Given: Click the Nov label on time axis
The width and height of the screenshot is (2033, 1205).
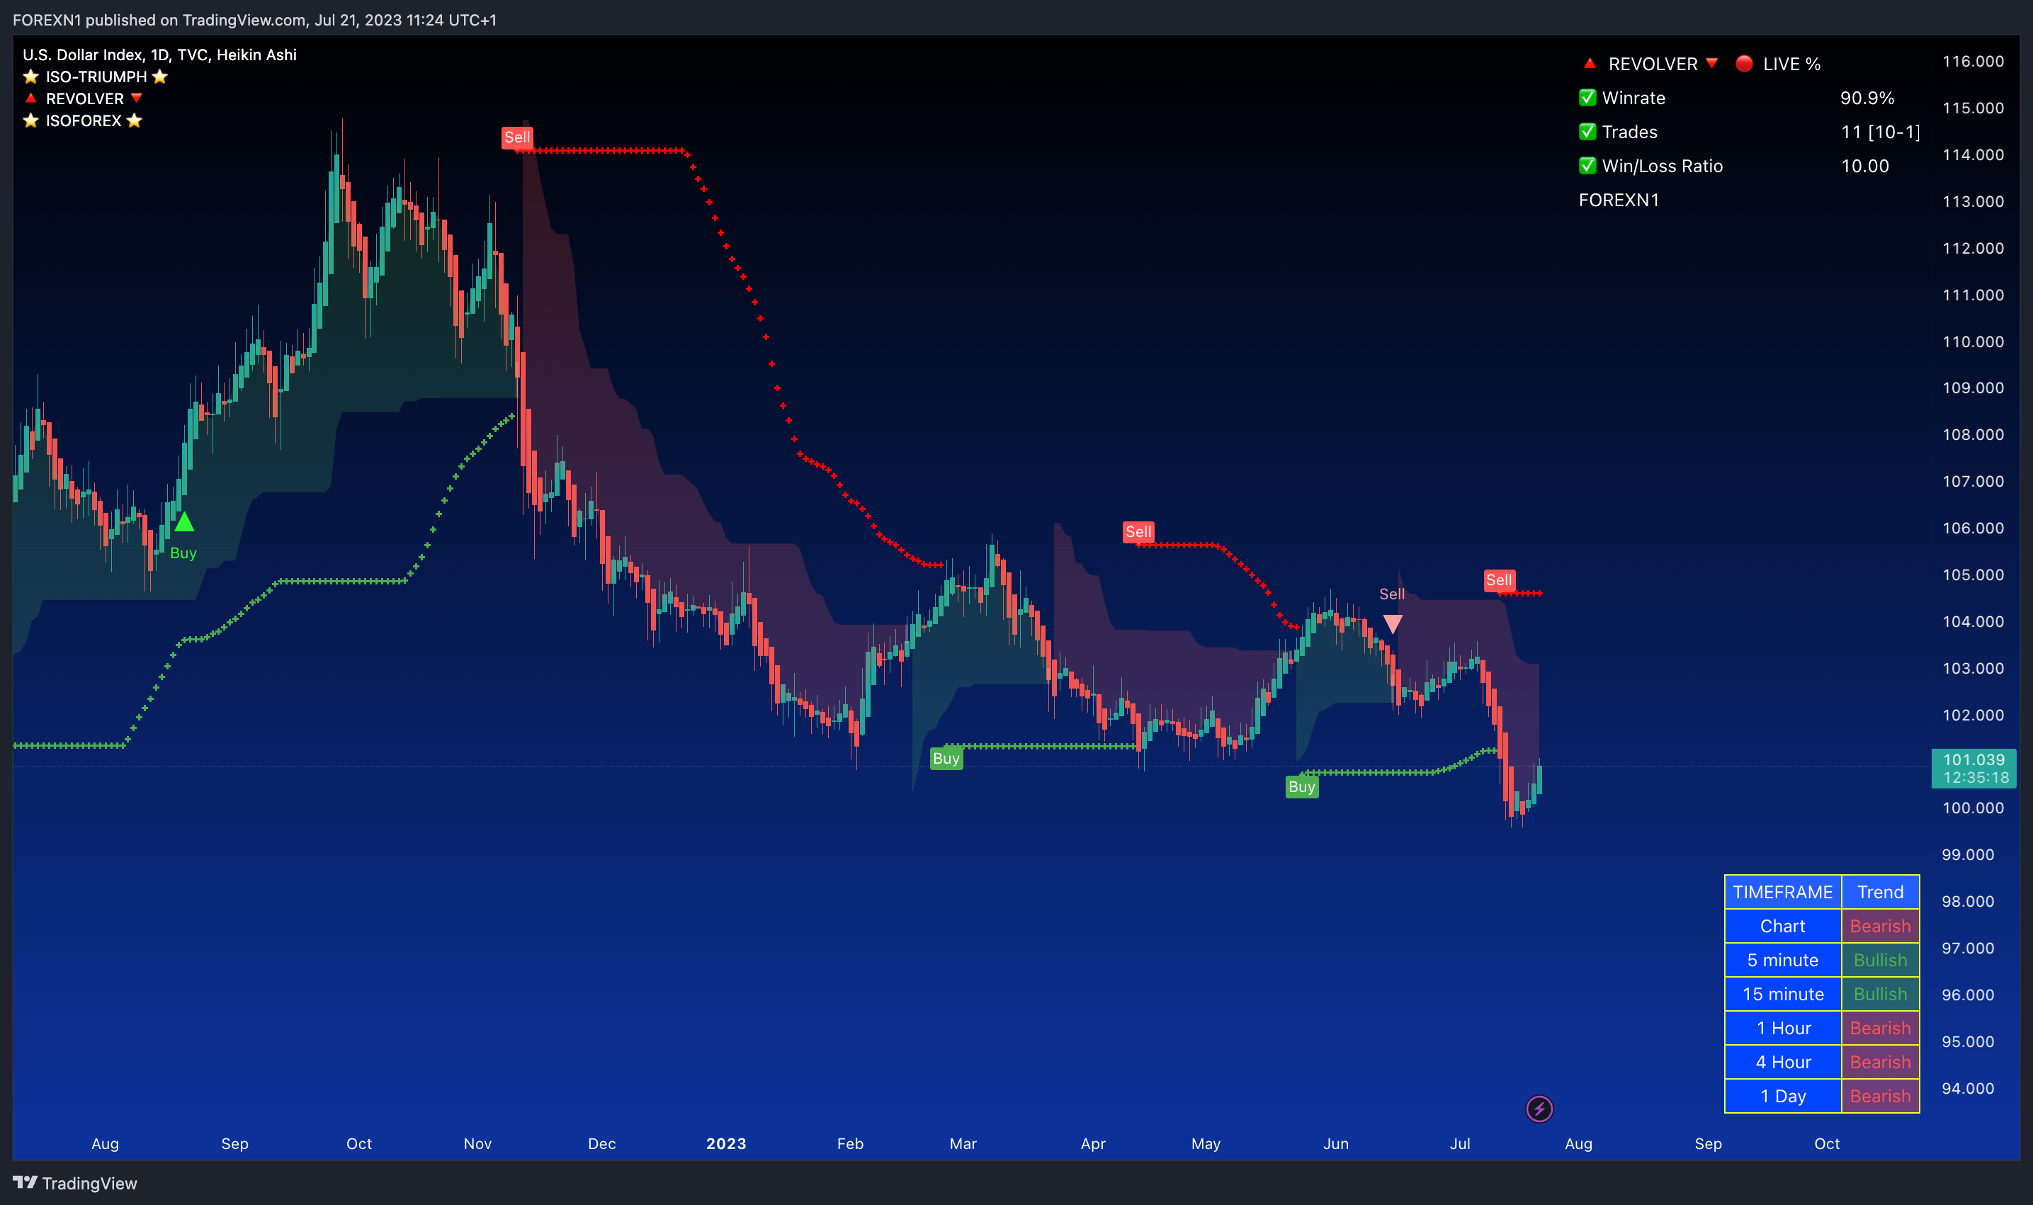Looking at the screenshot, I should pyautogui.click(x=477, y=1143).
